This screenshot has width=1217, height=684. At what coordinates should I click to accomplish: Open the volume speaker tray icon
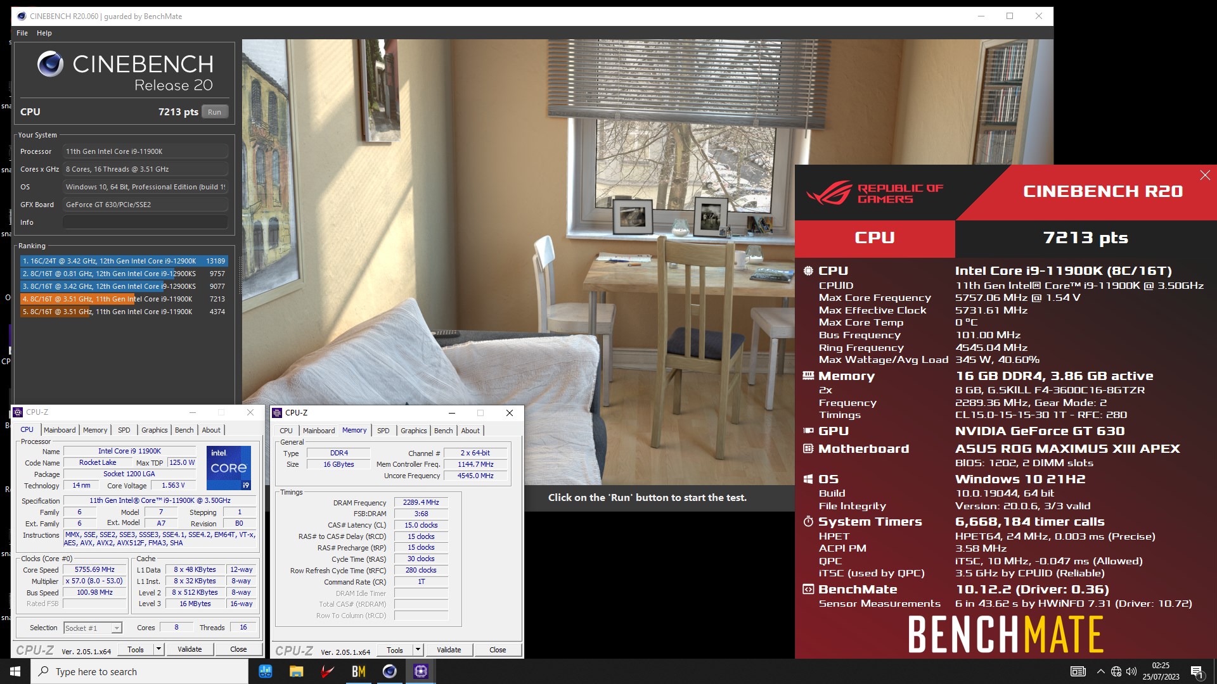coord(1131,671)
